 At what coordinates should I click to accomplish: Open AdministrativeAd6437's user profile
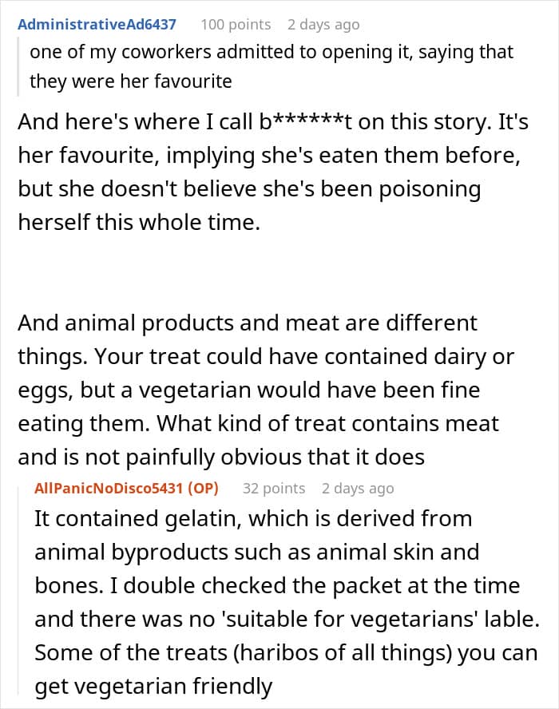click(97, 24)
